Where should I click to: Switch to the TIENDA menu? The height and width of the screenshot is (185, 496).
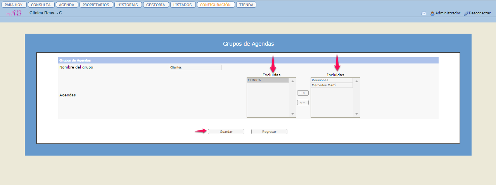(x=246, y=5)
